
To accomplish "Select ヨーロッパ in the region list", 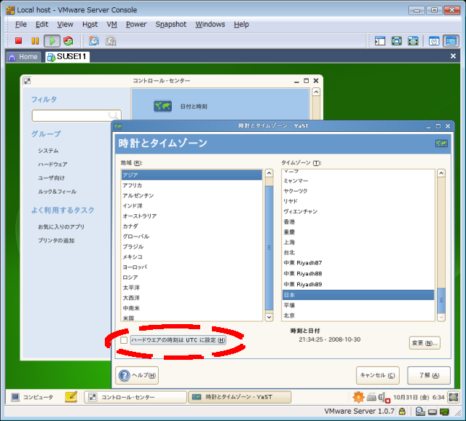I will (x=191, y=267).
